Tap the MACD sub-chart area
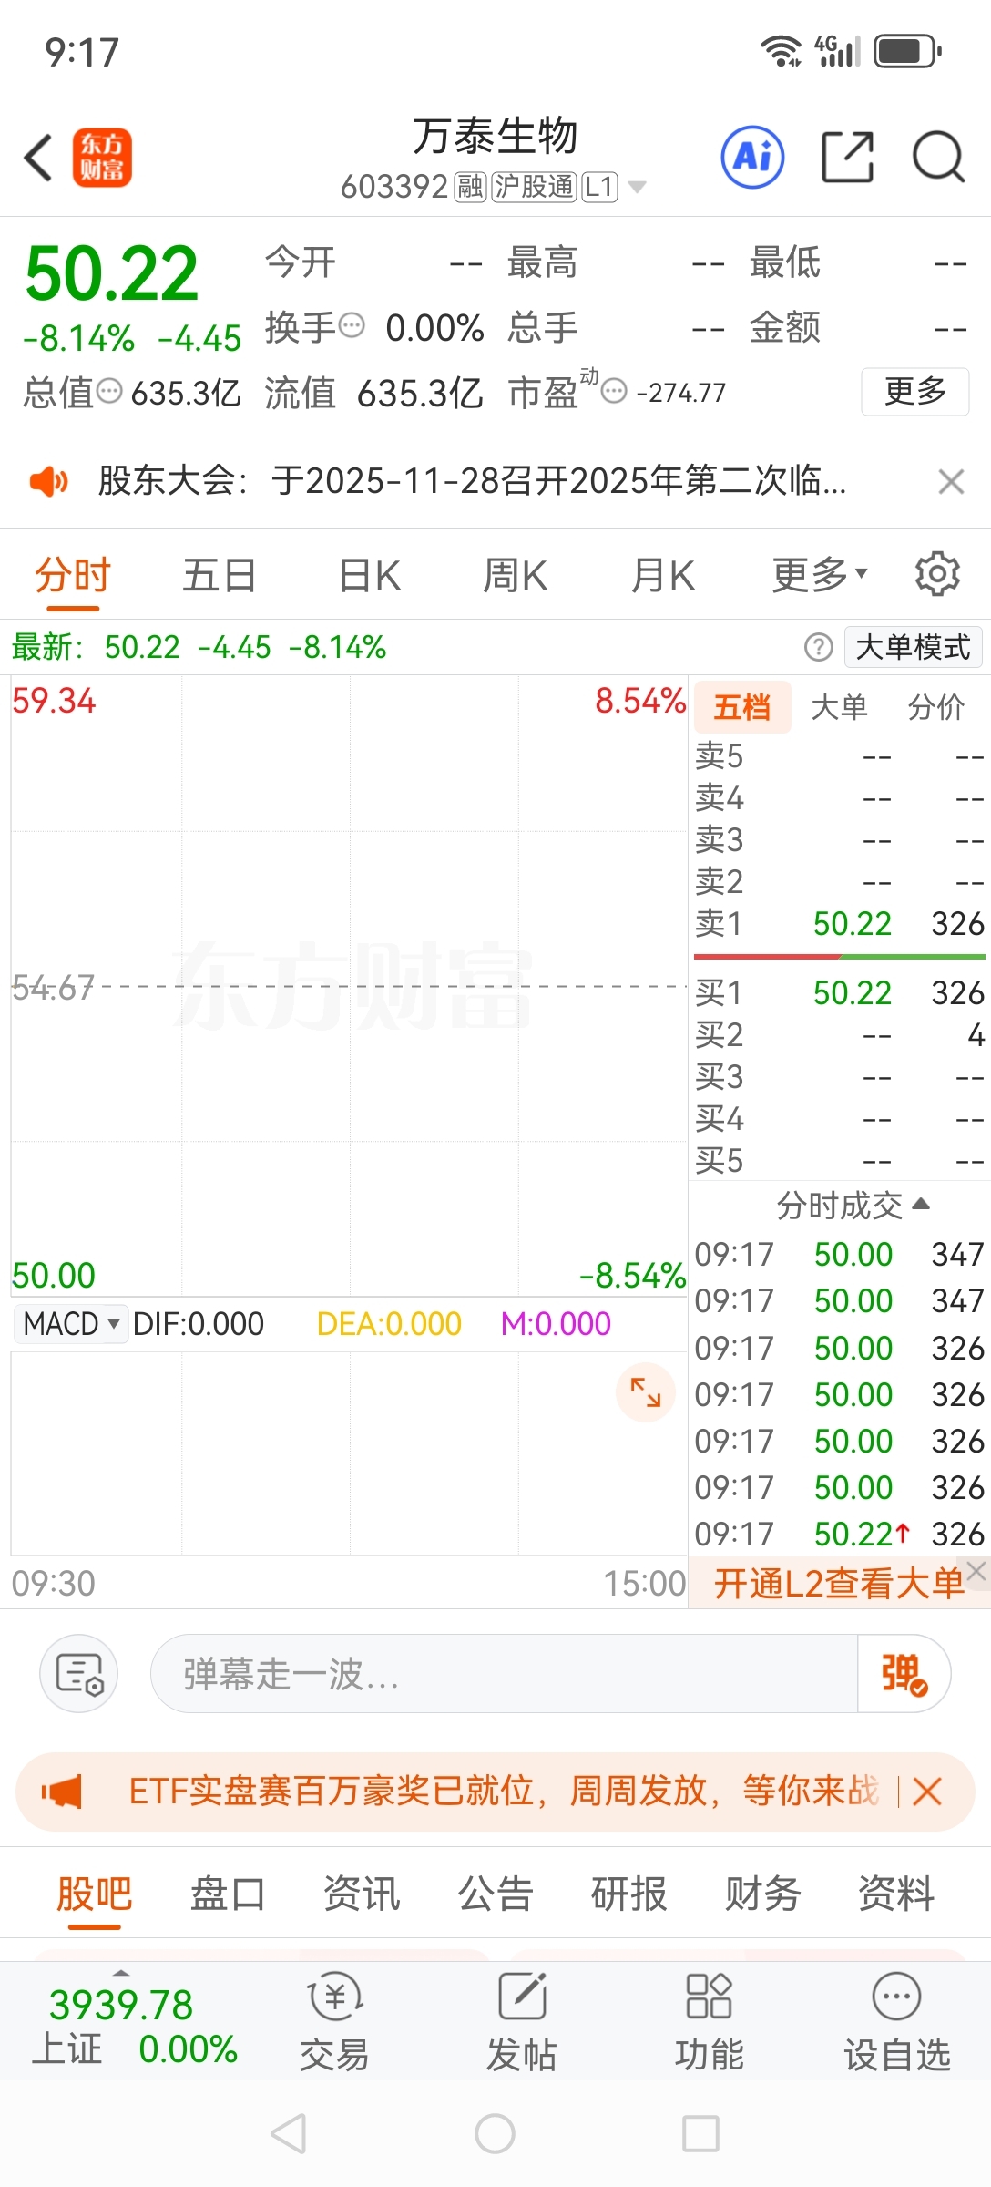 coord(349,1453)
